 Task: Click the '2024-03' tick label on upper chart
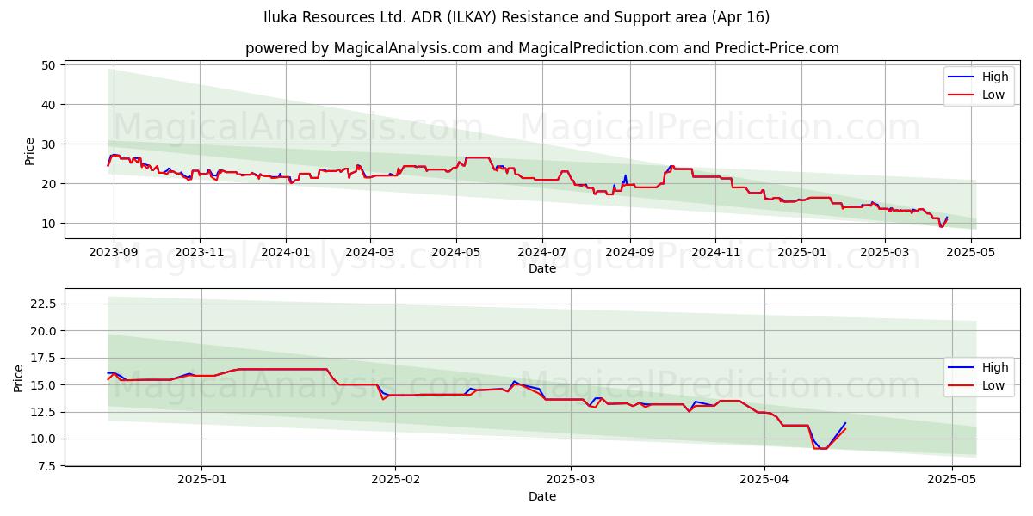370,252
